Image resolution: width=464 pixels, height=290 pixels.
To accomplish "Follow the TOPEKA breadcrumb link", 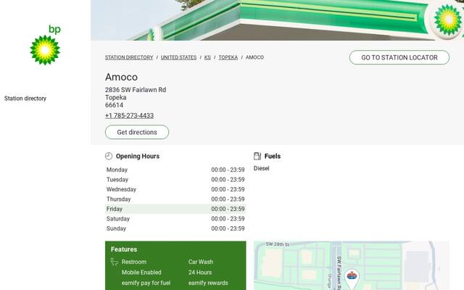I will [x=228, y=57].
